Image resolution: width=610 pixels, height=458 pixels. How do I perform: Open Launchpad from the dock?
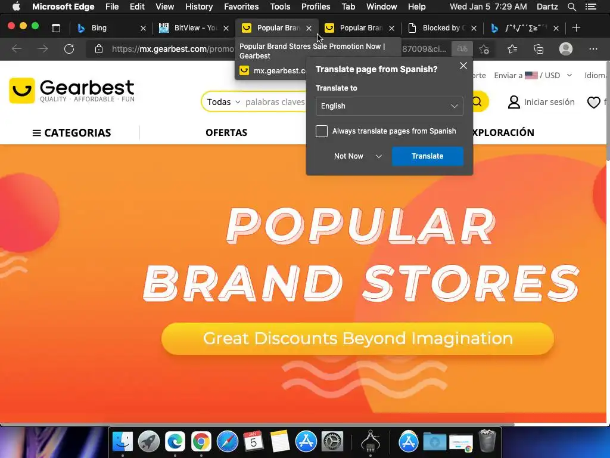tap(148, 441)
